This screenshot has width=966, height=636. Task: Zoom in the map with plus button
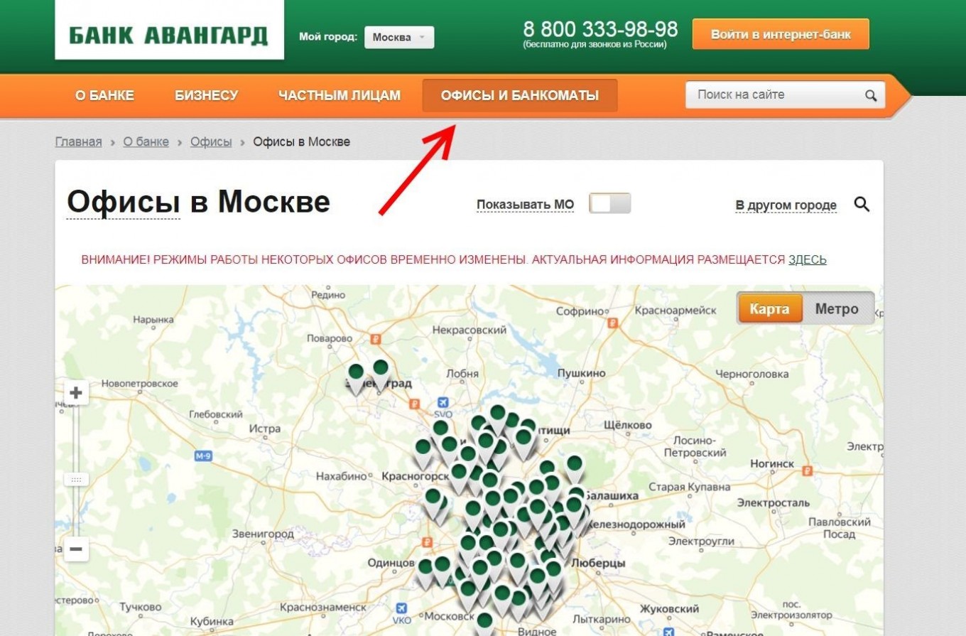point(76,393)
